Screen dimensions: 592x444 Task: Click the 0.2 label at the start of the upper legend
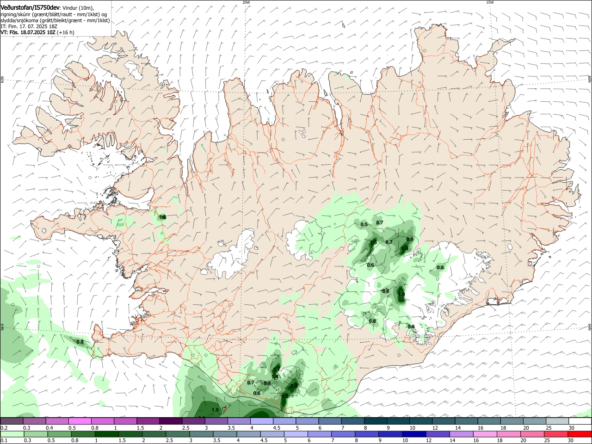[4, 428]
